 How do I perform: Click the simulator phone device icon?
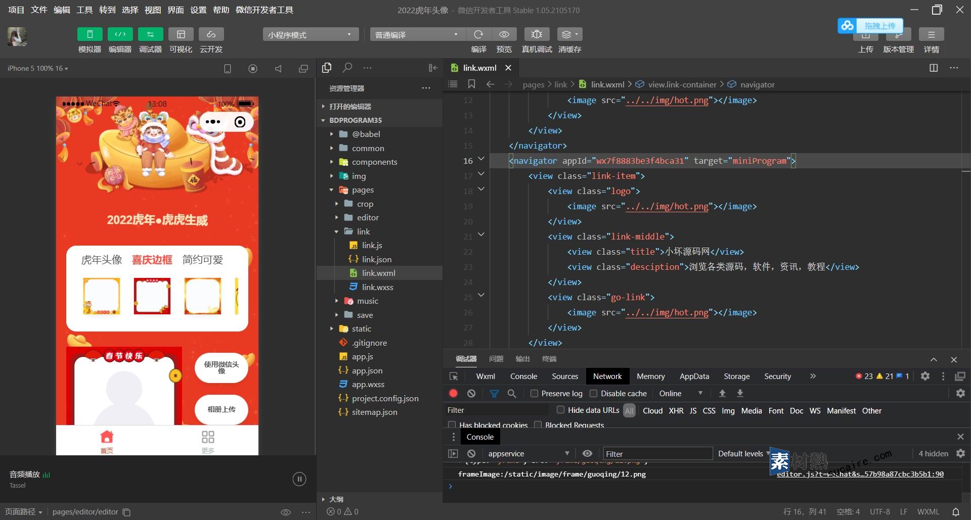tap(228, 68)
